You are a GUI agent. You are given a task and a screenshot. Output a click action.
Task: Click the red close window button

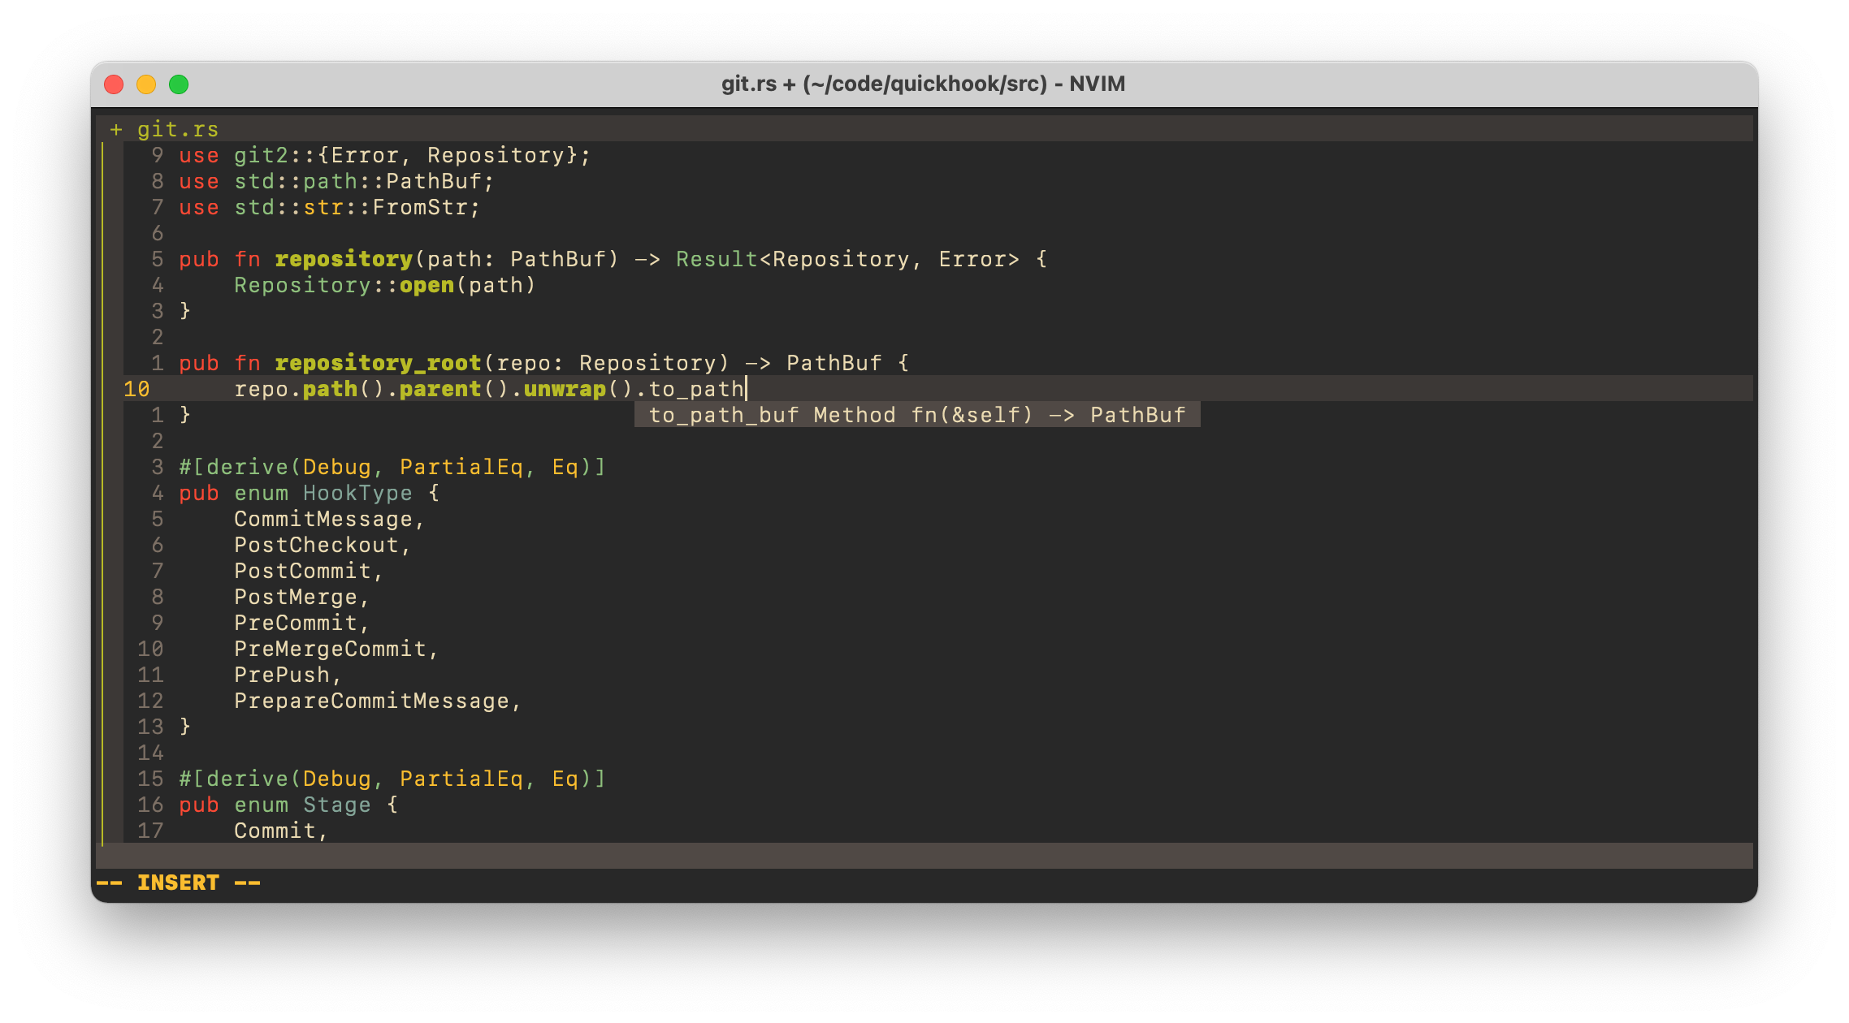point(114,84)
